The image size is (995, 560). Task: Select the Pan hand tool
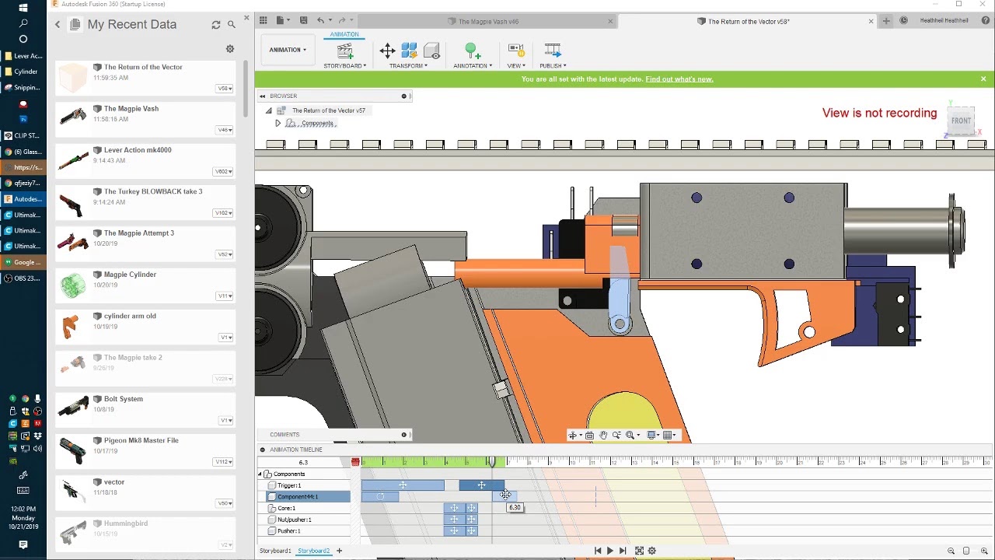pyautogui.click(x=603, y=436)
